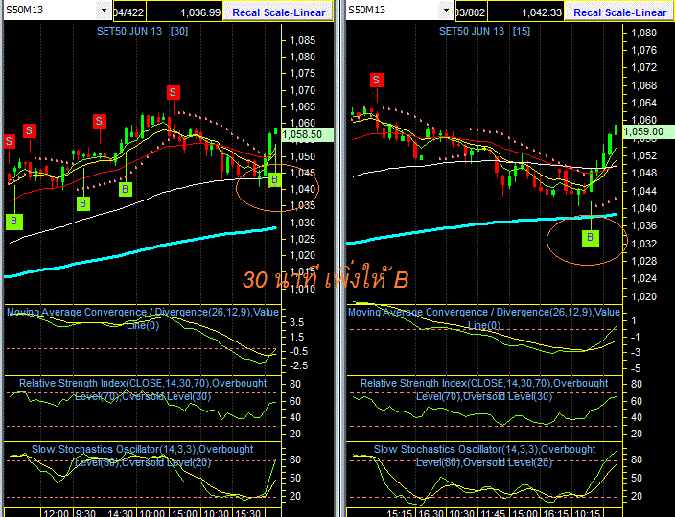Select the Relative Strength Index label in the 15-minute panel
The image size is (675, 517).
(x=484, y=389)
